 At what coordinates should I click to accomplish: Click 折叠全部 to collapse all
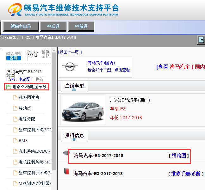pos(45,54)
